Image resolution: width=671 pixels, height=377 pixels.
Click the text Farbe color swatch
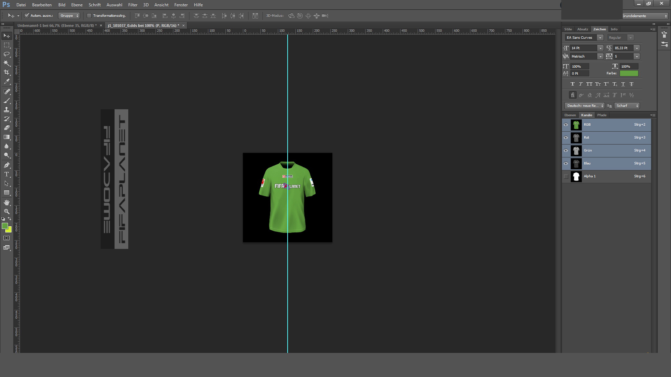(629, 73)
